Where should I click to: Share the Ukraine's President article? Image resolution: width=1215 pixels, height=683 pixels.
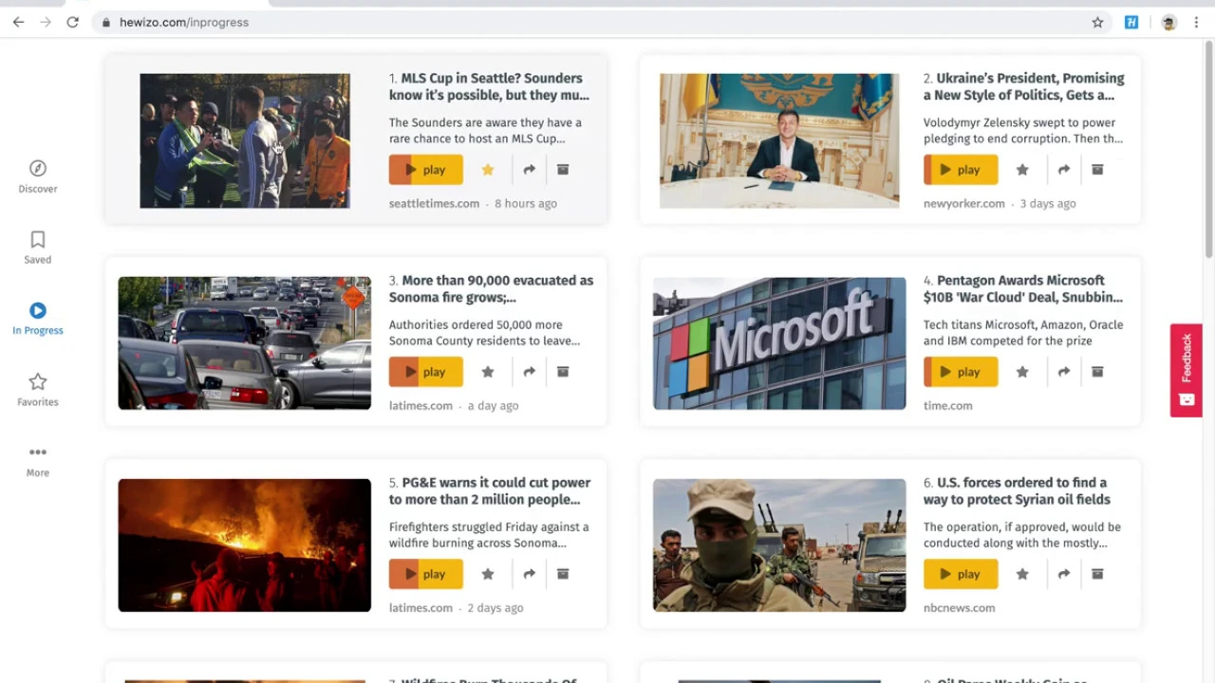1064,170
